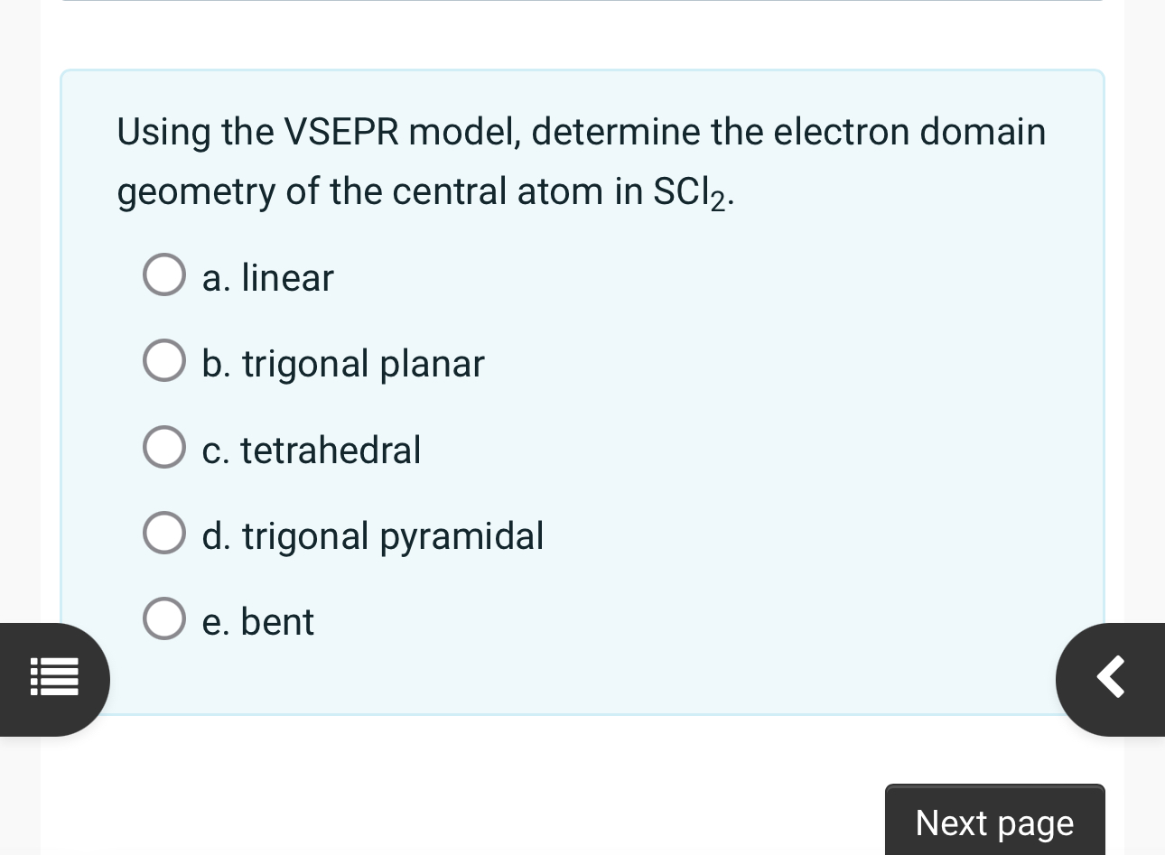Expand the collapsed sidebar using the list icon
Screen dimensions: 1165x855
click(54, 678)
